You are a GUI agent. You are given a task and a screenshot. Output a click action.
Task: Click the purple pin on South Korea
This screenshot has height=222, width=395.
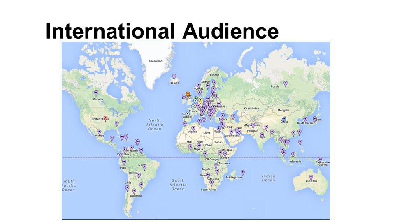305,119
